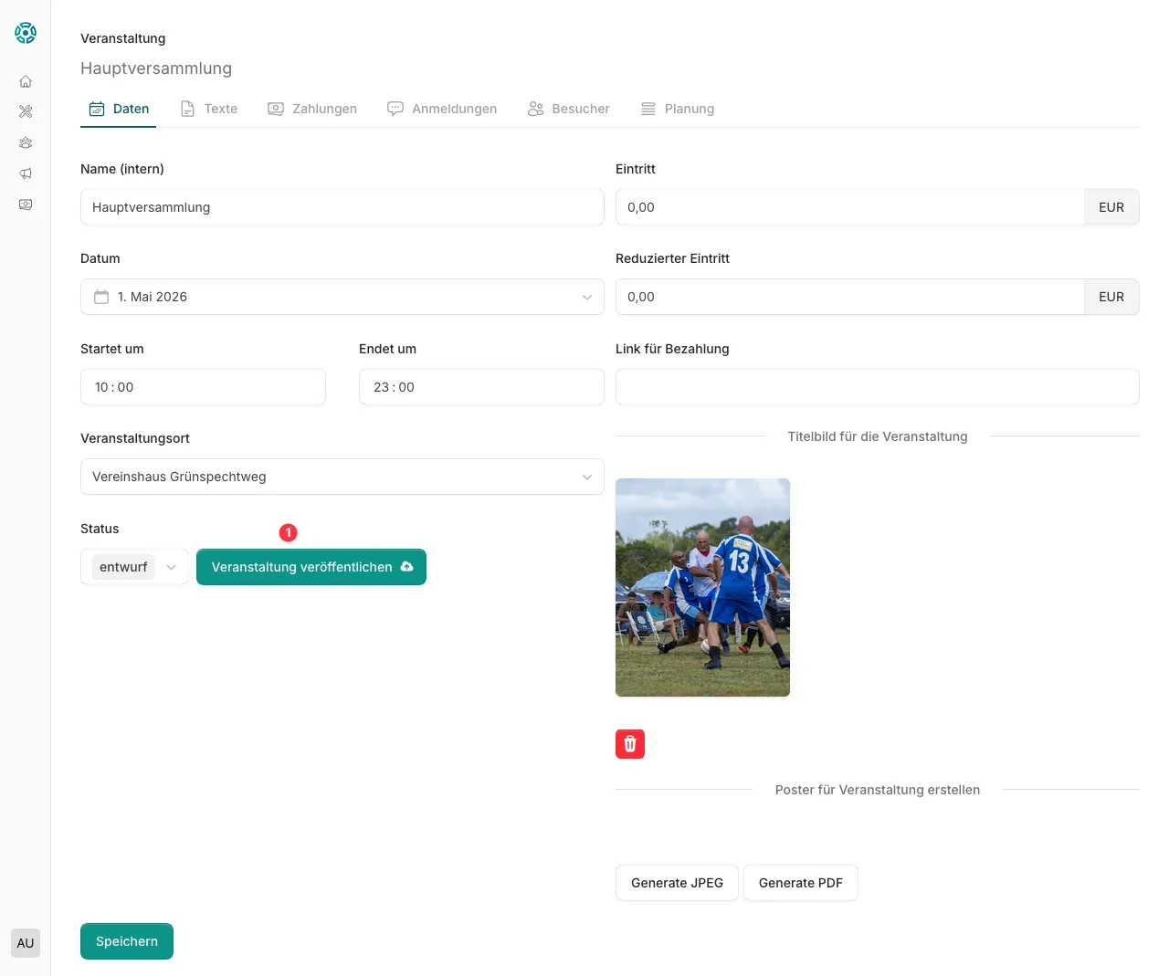Viewport: 1169px width, 976px height.
Task: Open the home icon in the sidebar
Action: click(x=26, y=81)
